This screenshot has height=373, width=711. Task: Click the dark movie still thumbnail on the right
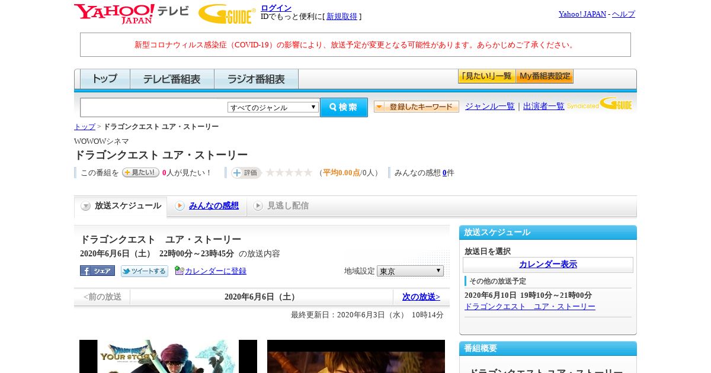click(356, 356)
